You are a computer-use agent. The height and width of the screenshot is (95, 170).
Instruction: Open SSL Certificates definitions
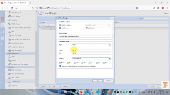coord(17,70)
